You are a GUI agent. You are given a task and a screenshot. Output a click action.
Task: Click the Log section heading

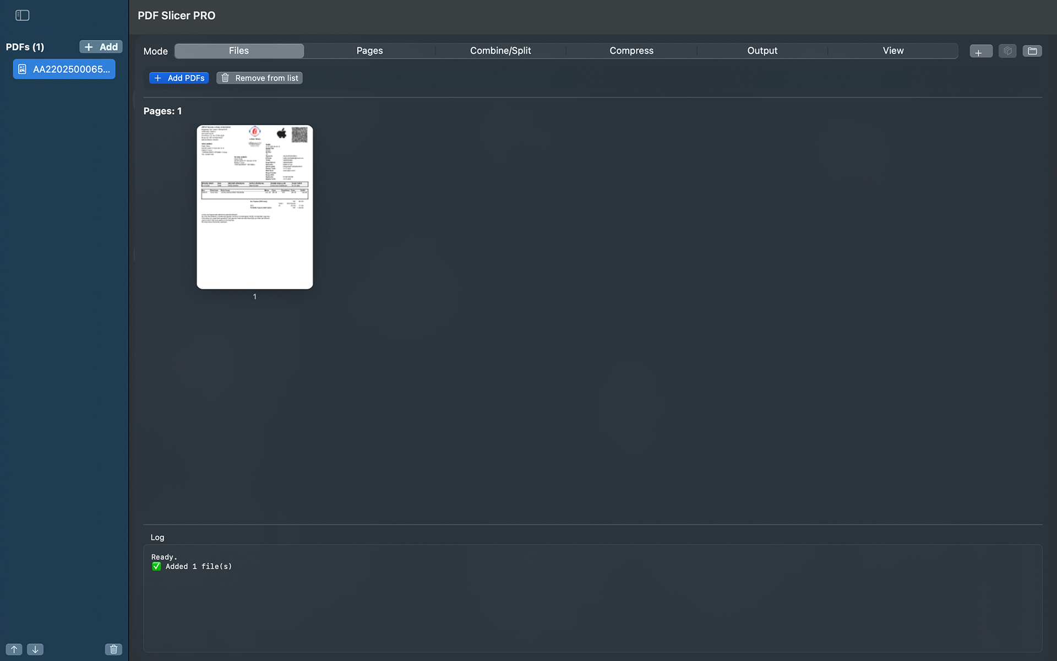[157, 537]
